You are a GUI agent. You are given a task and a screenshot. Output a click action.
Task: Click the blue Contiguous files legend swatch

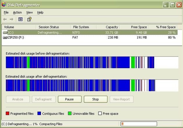point(39,113)
